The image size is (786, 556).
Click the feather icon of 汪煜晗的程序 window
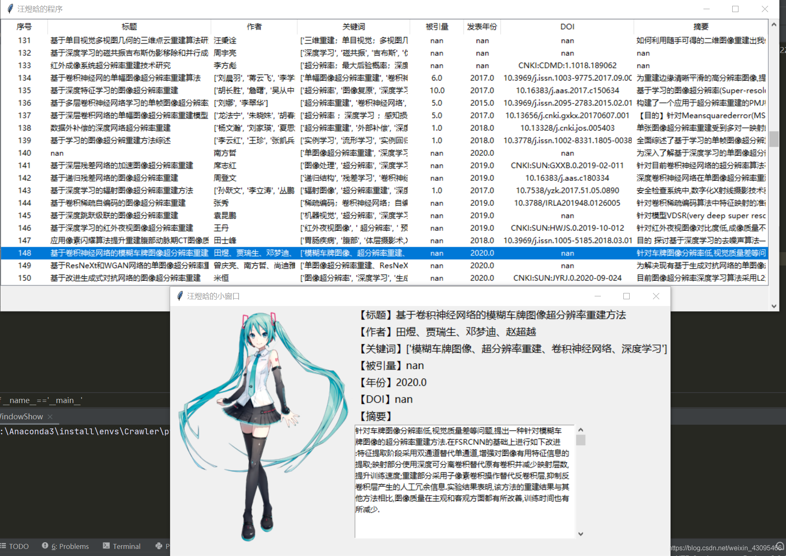pos(10,9)
